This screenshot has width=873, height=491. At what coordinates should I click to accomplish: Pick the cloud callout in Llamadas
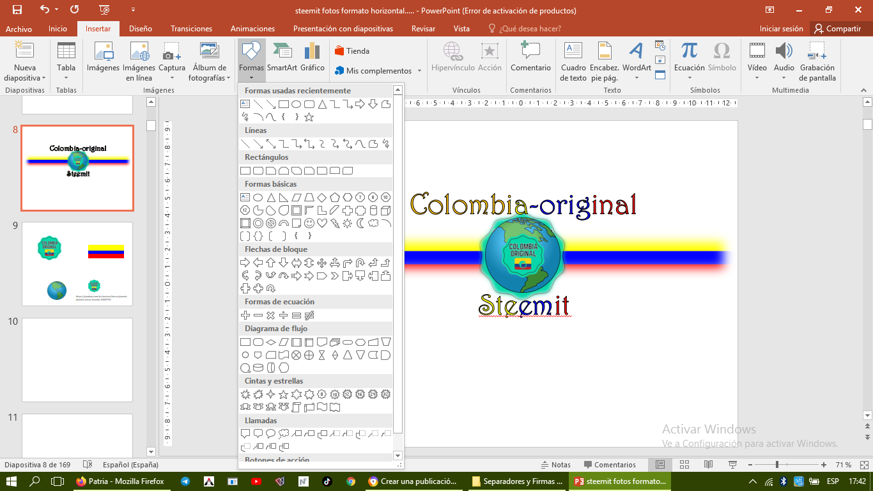[x=284, y=434]
